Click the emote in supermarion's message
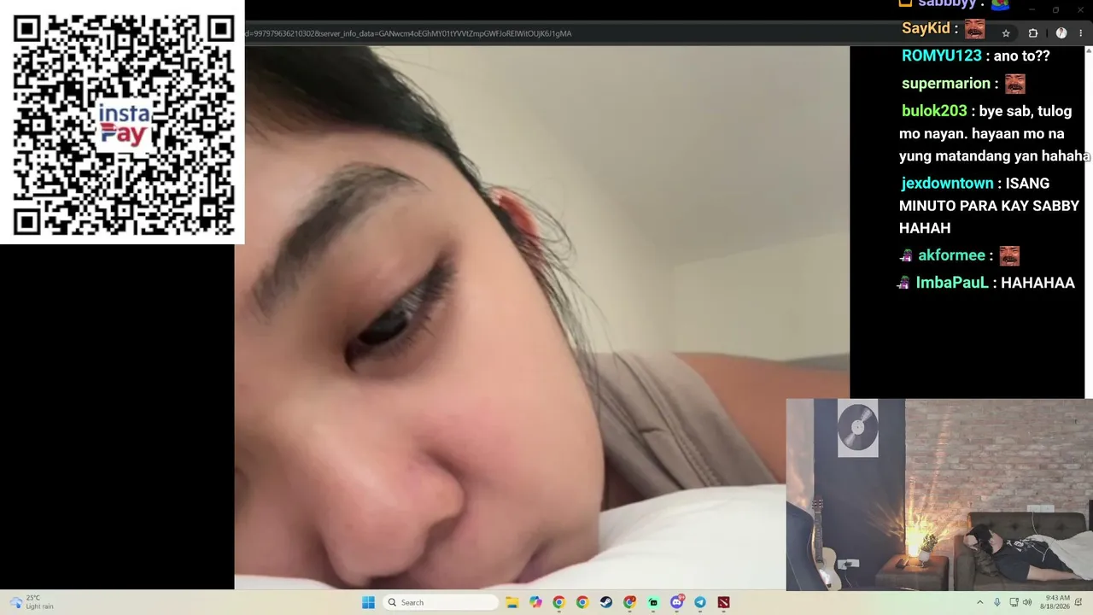The height and width of the screenshot is (615, 1093). 1014,84
